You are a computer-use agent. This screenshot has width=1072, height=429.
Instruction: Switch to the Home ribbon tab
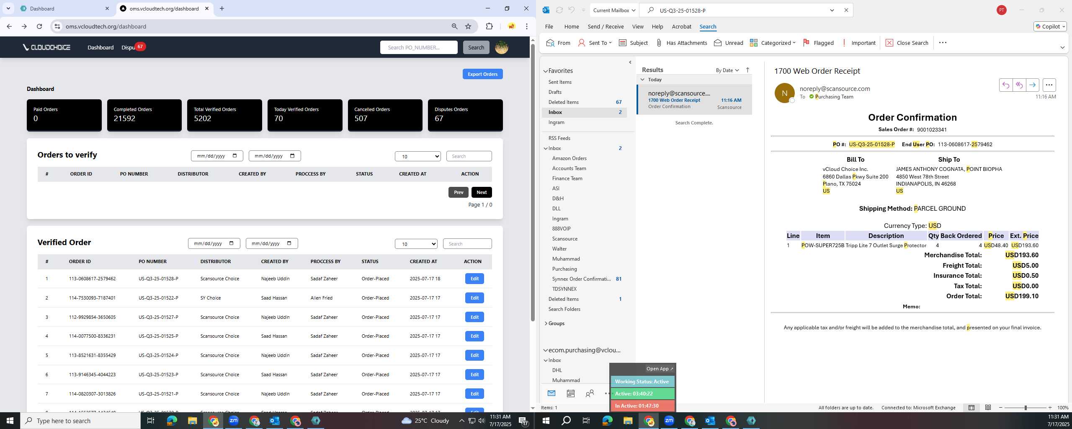[x=572, y=26]
